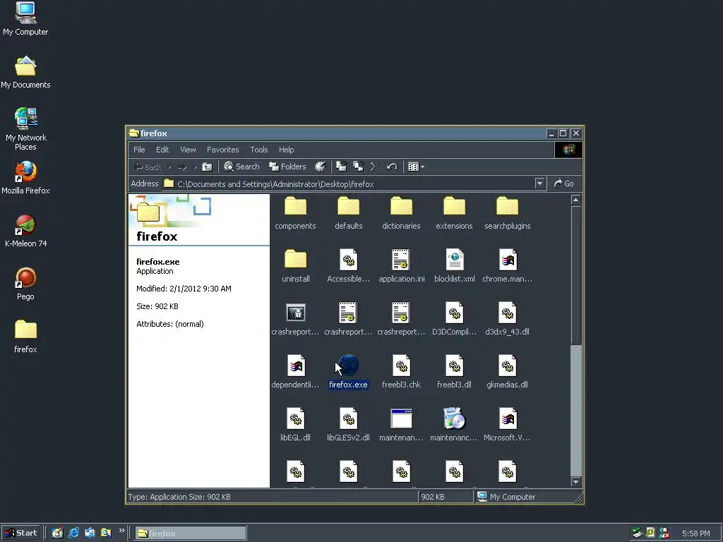The width and height of the screenshot is (723, 542).
Task: Select the gkmedias.dll file
Action: click(x=507, y=372)
